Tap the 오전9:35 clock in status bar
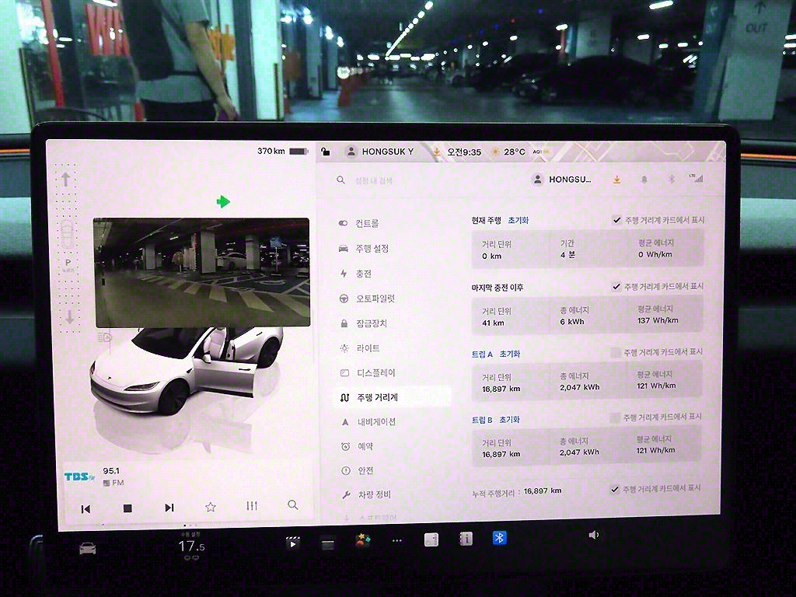Viewport: 796px width, 597px height. coord(464,152)
